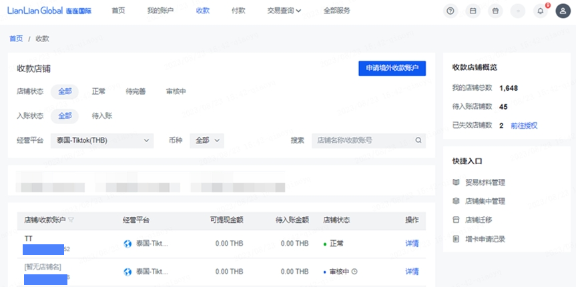
Task: Open the help question-mark icon
Action: click(x=451, y=11)
